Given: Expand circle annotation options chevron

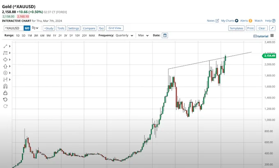Looking at the screenshot, I should point(9,73).
